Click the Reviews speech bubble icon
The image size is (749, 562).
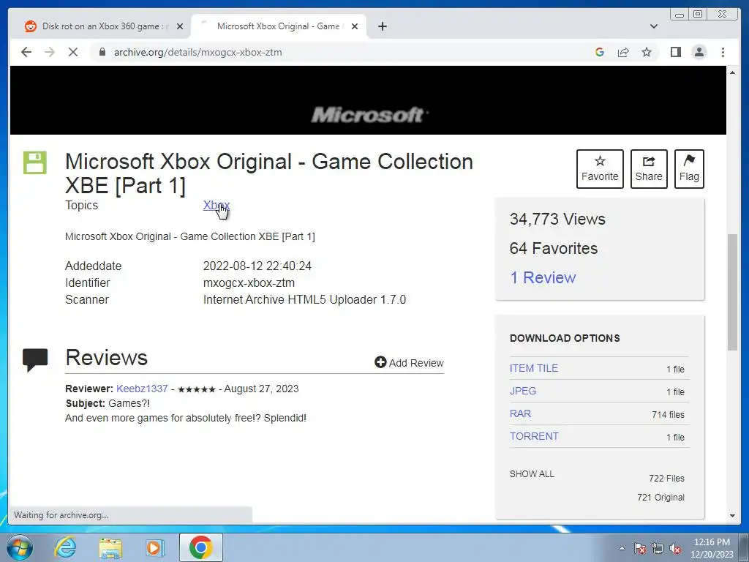coord(35,360)
